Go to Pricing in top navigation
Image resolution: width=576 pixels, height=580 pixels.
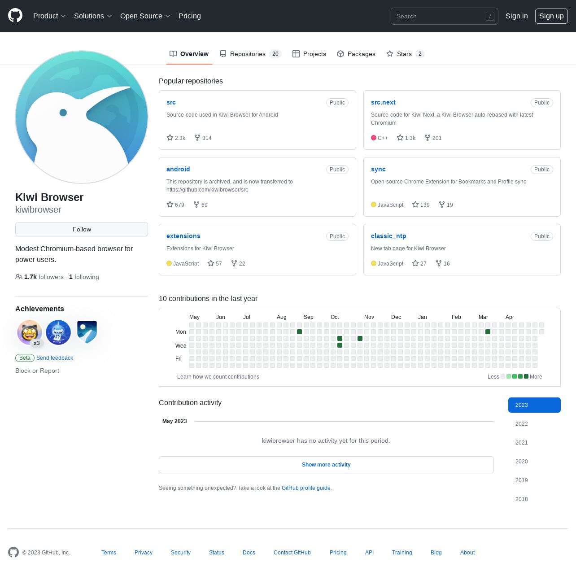click(x=190, y=16)
